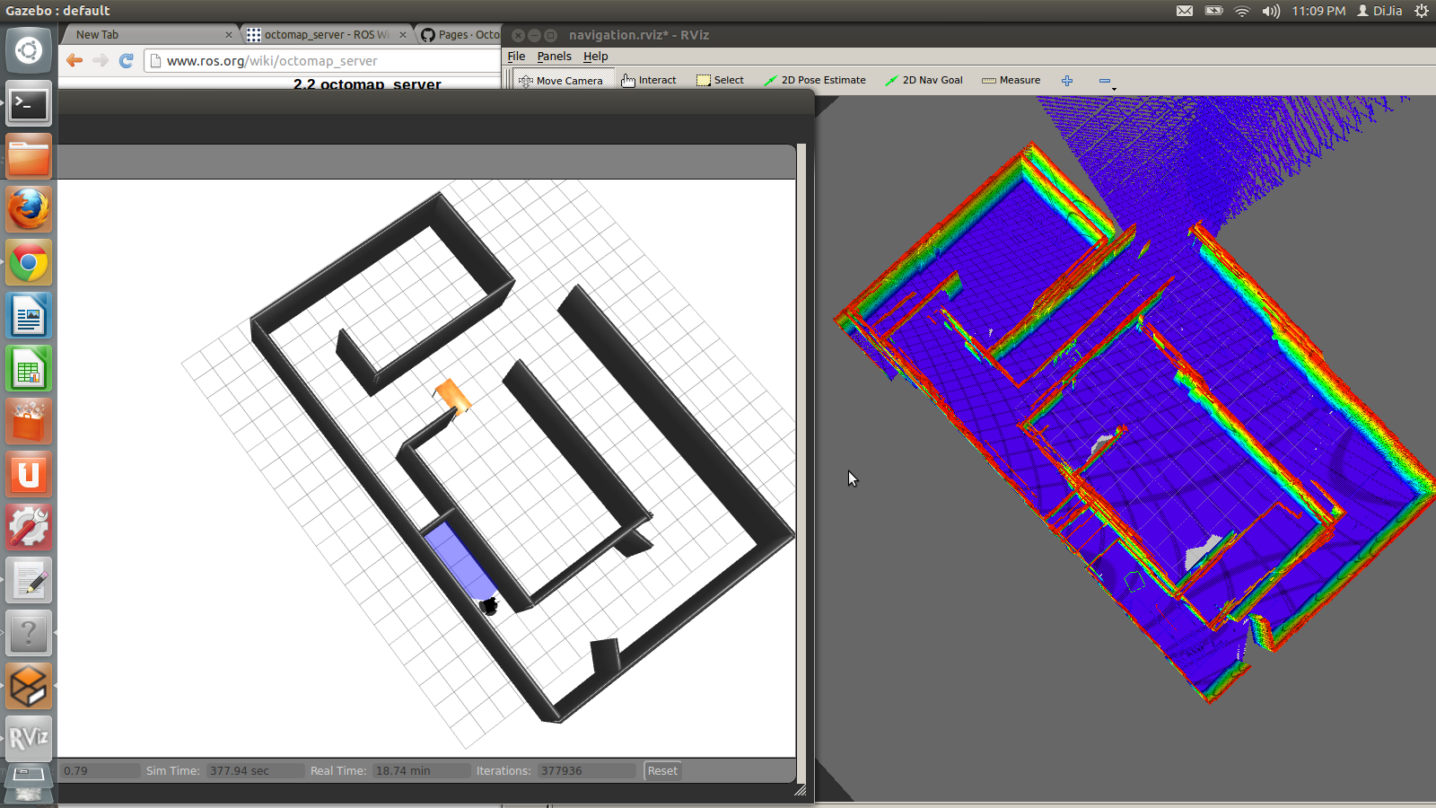Click the Gazebo Real Time field
Screen dimensions: 1436x808
[420, 770]
